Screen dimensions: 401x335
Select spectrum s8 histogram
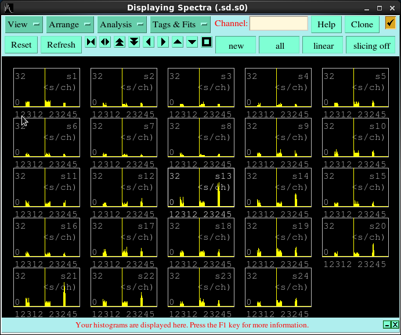coord(201,138)
